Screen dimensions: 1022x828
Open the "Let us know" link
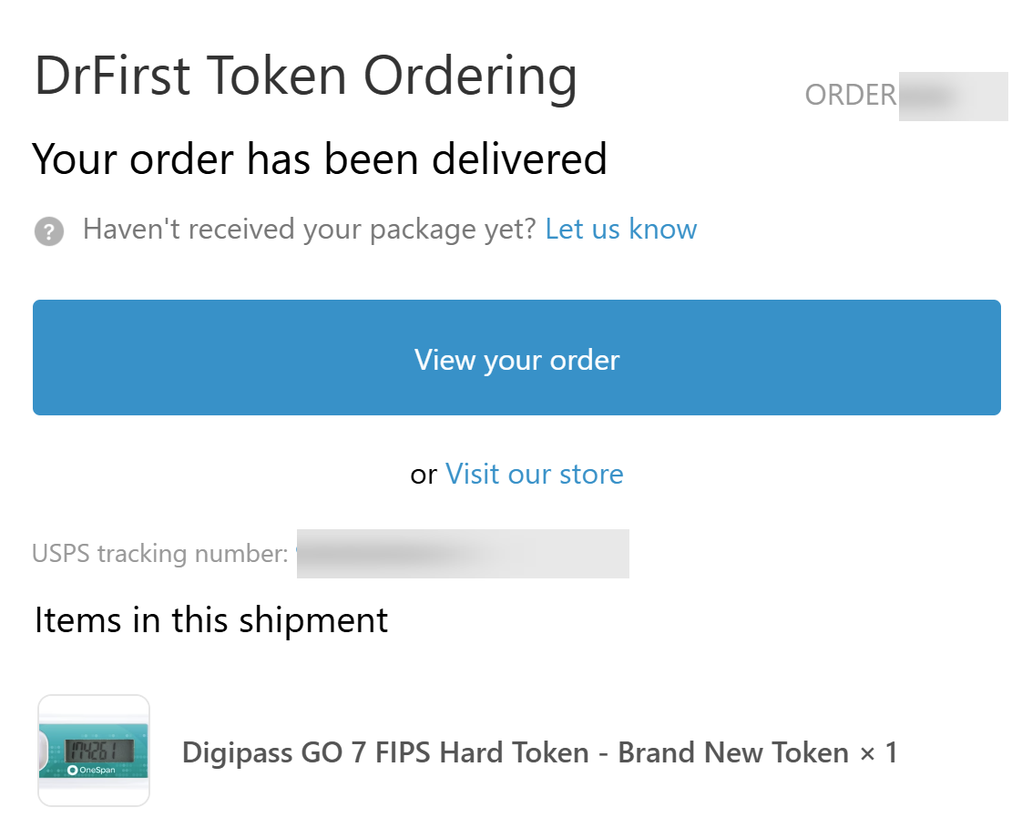pyautogui.click(x=620, y=230)
